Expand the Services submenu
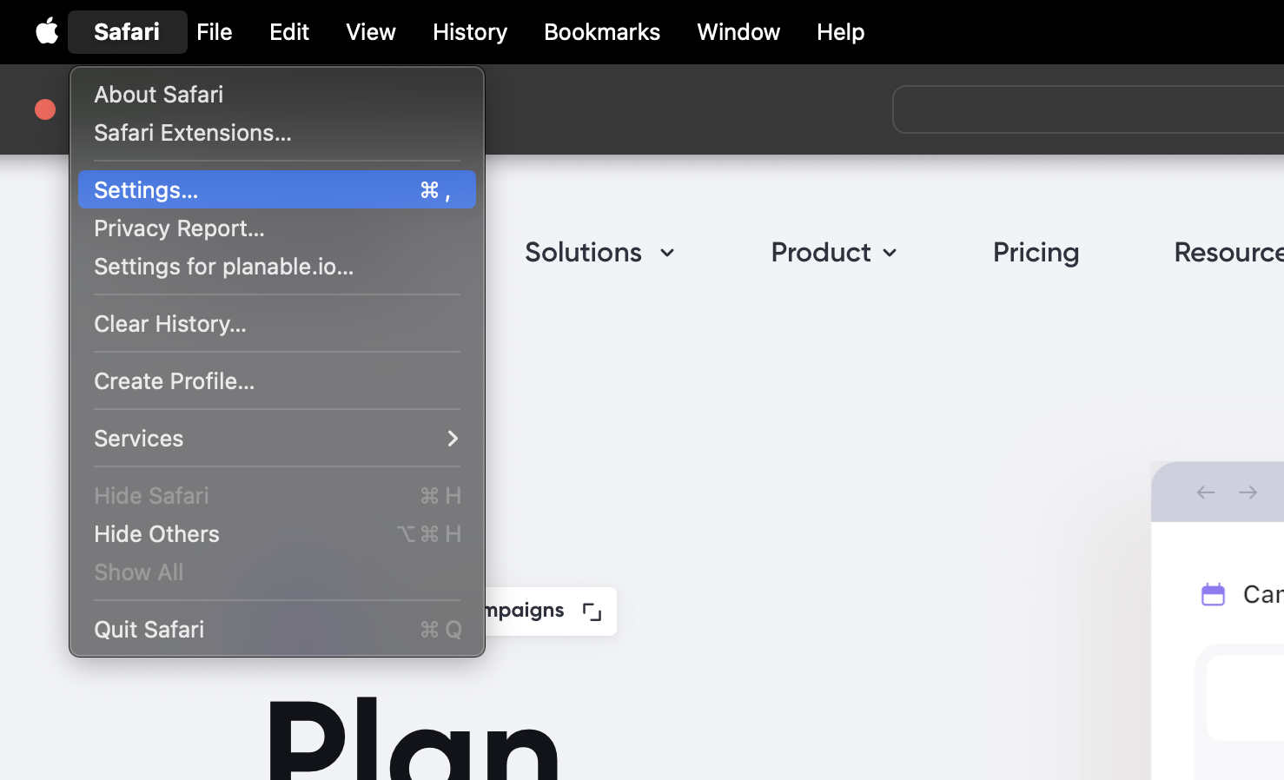This screenshot has height=780, width=1284. (x=276, y=439)
